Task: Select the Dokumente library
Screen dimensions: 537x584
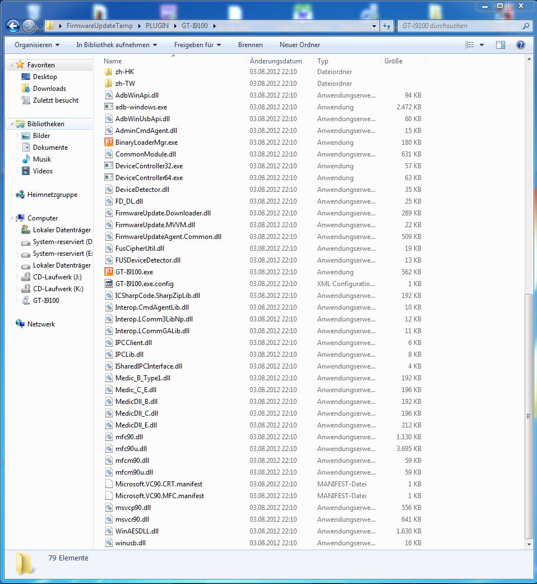Action: tap(50, 148)
